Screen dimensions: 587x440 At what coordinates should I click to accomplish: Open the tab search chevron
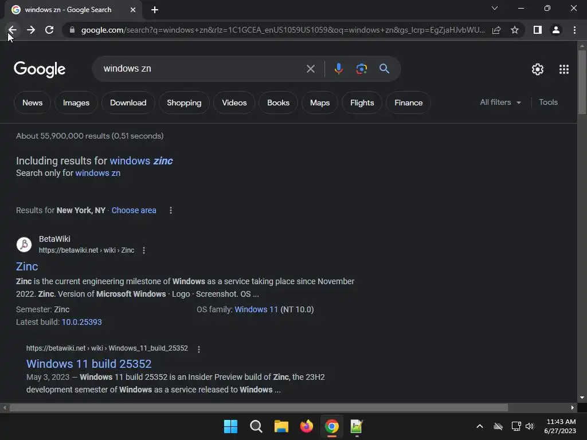[495, 8]
